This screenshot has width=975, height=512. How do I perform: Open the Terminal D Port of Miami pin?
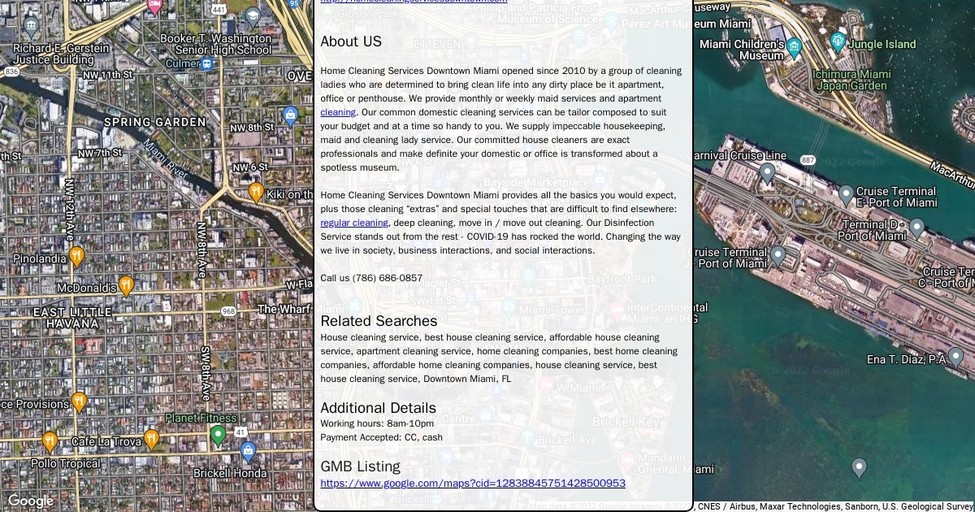click(x=916, y=228)
